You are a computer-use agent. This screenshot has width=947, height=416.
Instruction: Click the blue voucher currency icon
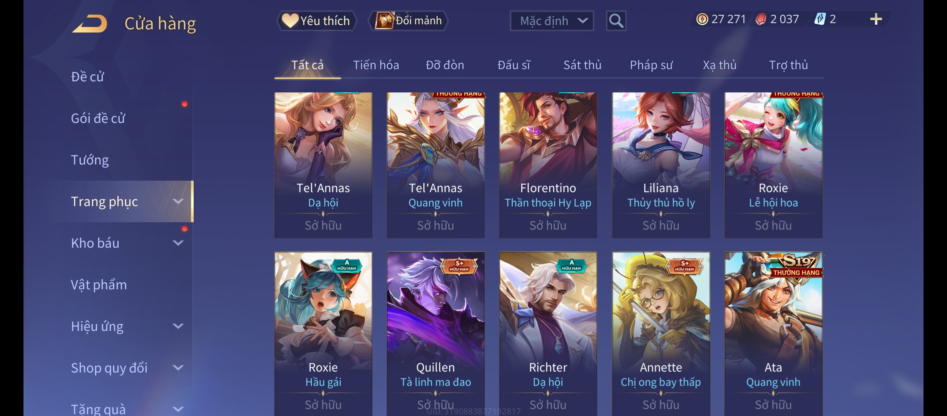pos(820,19)
